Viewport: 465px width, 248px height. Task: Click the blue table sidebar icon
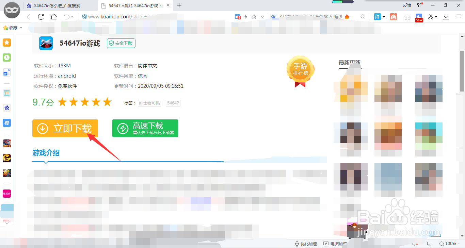[x=7, y=93]
